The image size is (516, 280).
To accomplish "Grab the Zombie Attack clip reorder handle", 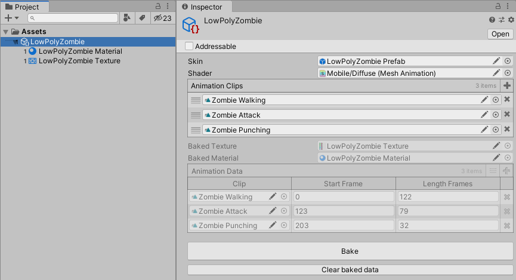I will point(196,115).
